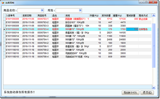Click weight cell 14105

(119, 33)
